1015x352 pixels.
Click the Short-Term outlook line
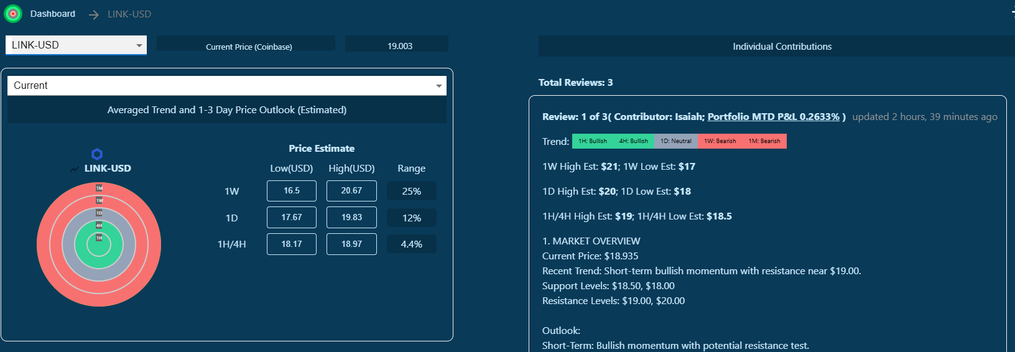pos(676,346)
